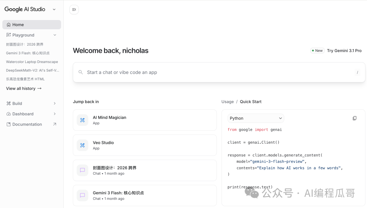Open 乐高恐龙像素艺术 HTML history item
367x208 pixels.
point(25,79)
